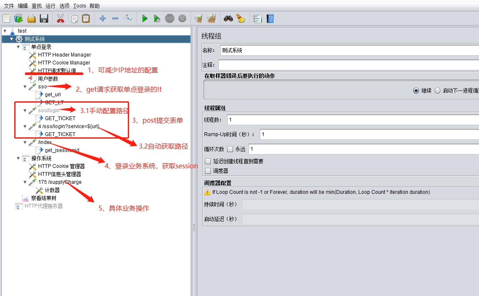Select the 启动下一进程循环 radio button
This screenshot has width=479, height=296.
click(x=437, y=90)
